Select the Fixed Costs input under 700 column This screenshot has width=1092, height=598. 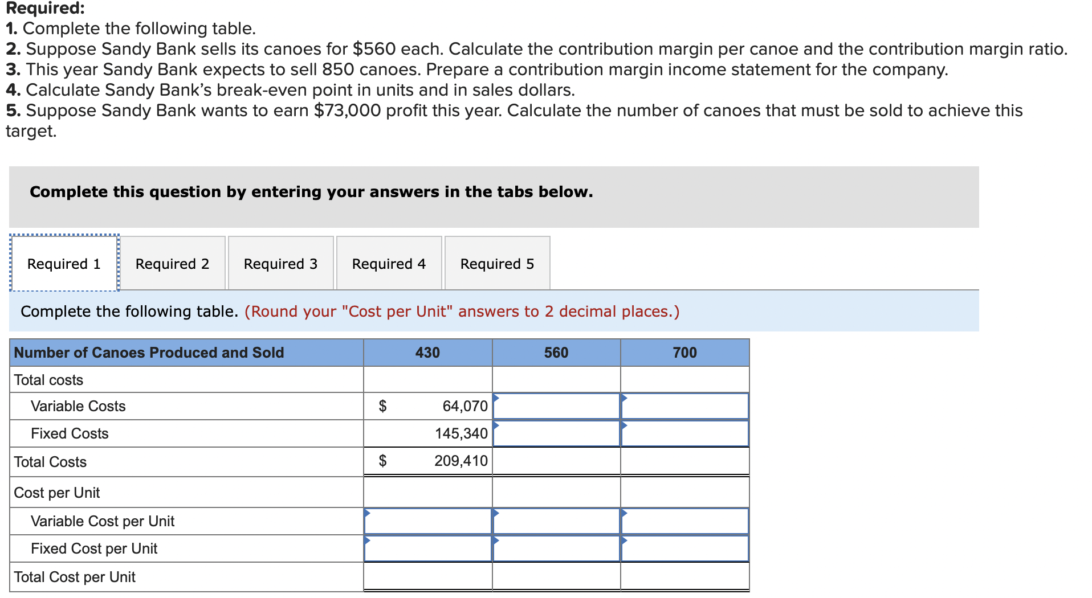(x=684, y=433)
